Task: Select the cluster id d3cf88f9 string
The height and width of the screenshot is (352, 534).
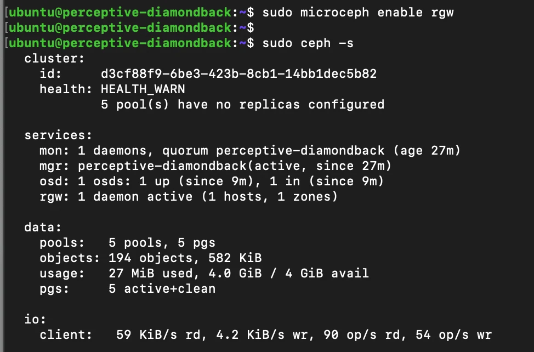Action: [x=238, y=74]
